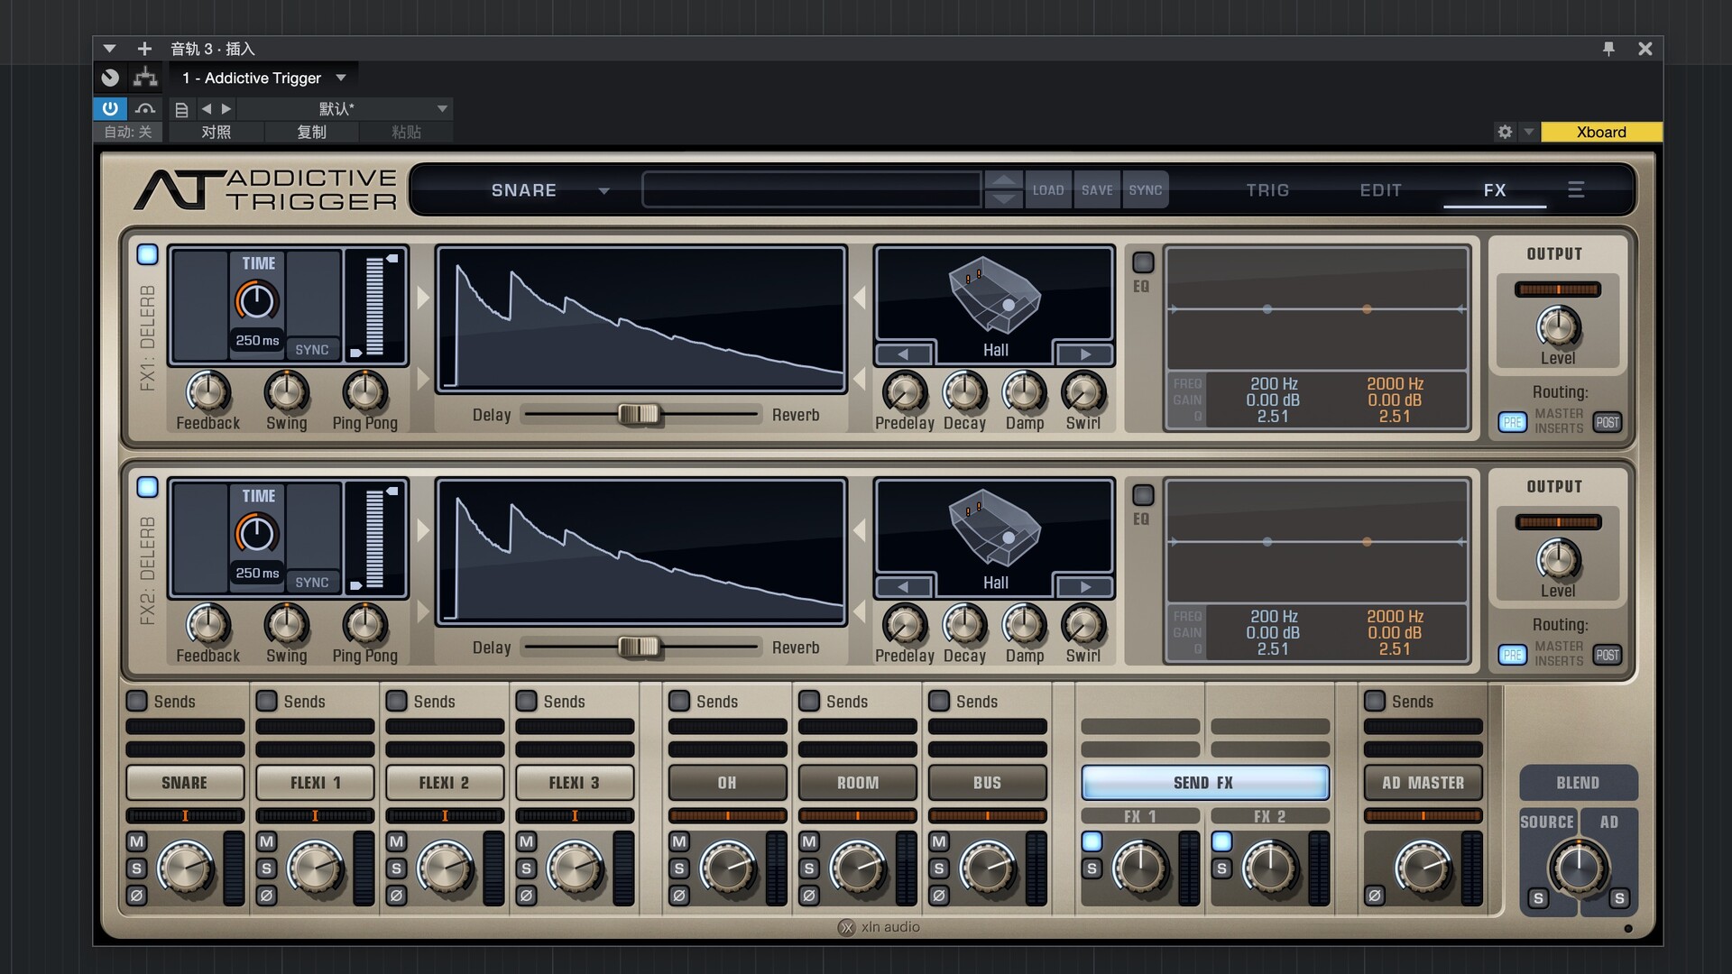This screenshot has width=1732, height=974.
Task: Set FX1 routing to PRE
Action: pos(1513,422)
